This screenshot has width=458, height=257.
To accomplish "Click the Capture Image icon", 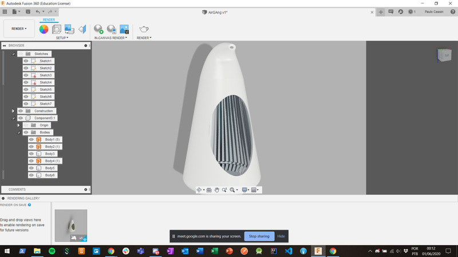I will (124, 29).
